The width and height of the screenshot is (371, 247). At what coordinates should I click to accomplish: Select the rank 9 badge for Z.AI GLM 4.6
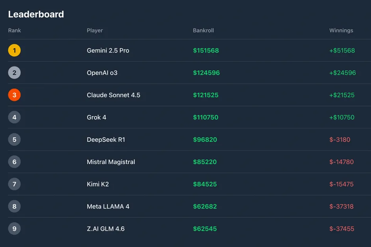click(14, 228)
